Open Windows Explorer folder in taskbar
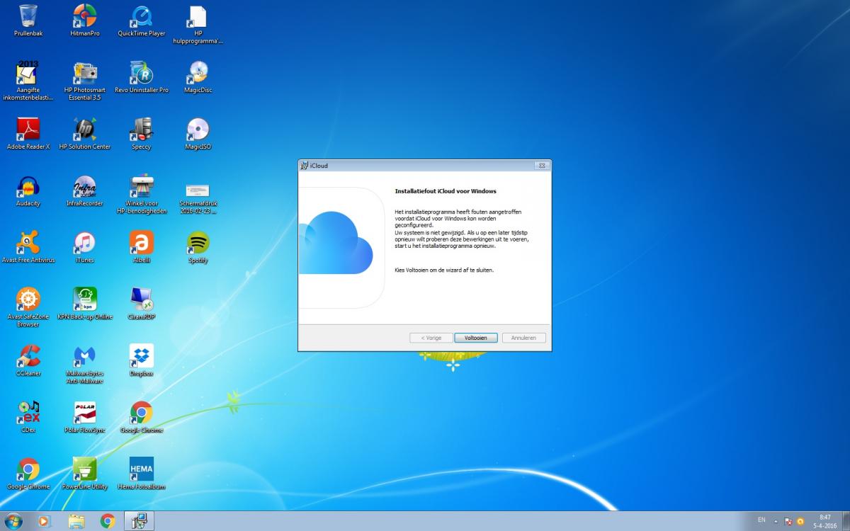This screenshot has width=850, height=531. [x=76, y=521]
